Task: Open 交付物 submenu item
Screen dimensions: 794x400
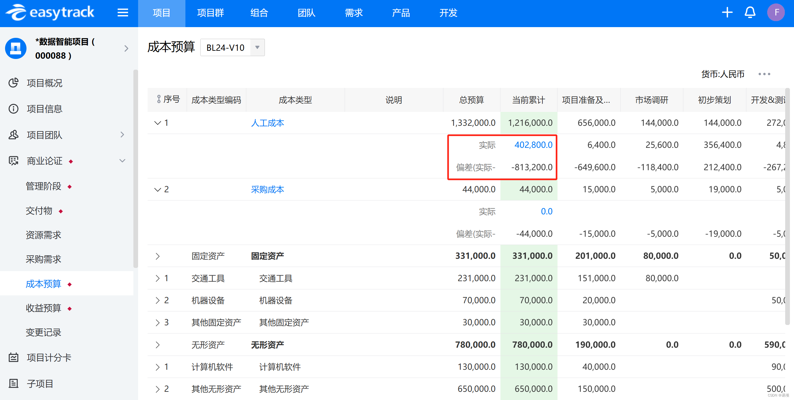Action: click(x=39, y=211)
